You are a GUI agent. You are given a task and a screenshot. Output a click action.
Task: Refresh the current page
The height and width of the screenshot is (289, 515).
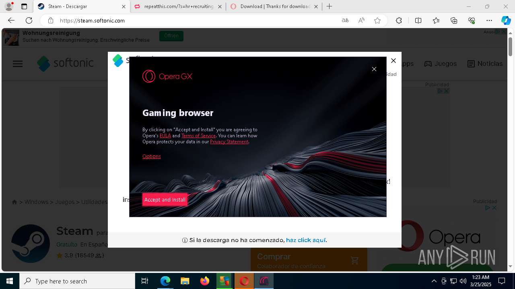(29, 20)
